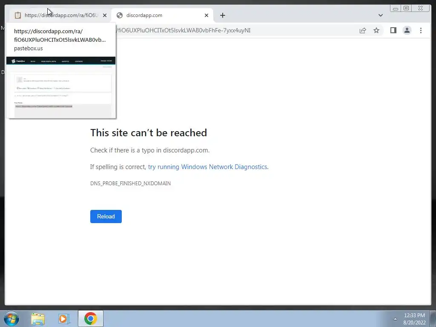436x327 pixels.
Task: Expand the tab search chevron
Action: point(380,15)
